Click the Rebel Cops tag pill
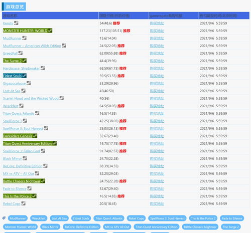Viewport: 251px width, 233px height. (136, 218)
